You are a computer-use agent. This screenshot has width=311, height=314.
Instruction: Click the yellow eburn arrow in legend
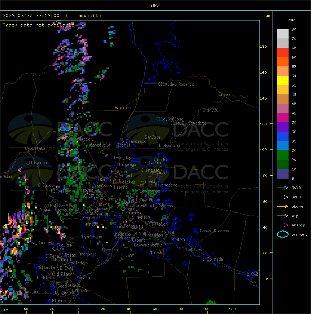pos(283,206)
